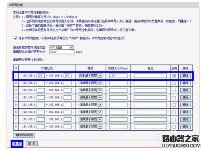Screen dimensions: 203x151
Task: Click row 4 bandwidth size field
Action: (118, 97)
